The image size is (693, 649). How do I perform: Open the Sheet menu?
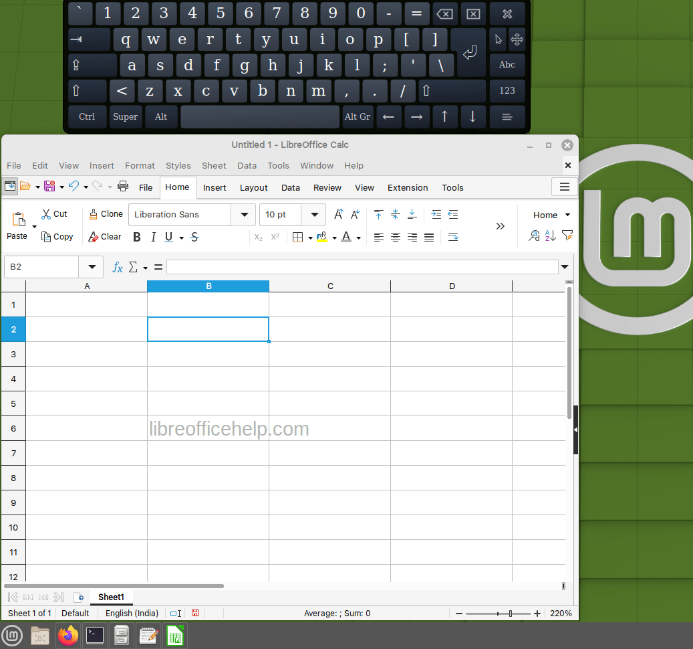pos(214,165)
